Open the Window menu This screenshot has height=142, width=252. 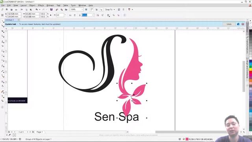82,6
